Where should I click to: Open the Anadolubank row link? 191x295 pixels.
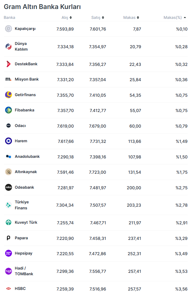click(x=27, y=157)
